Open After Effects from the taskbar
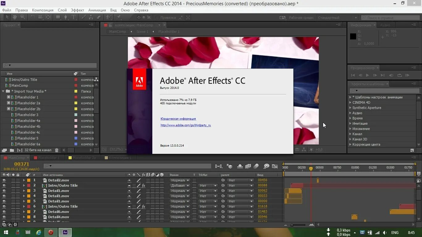 pyautogui.click(x=65, y=232)
